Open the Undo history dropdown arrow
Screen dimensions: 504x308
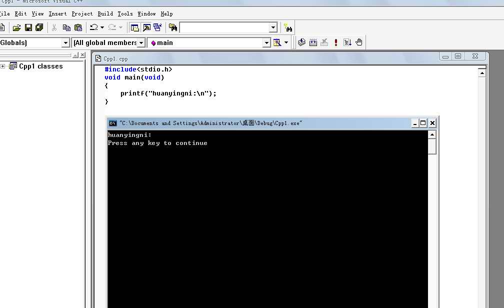click(x=102, y=27)
